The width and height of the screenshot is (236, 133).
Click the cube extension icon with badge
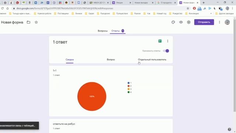coord(221,9)
